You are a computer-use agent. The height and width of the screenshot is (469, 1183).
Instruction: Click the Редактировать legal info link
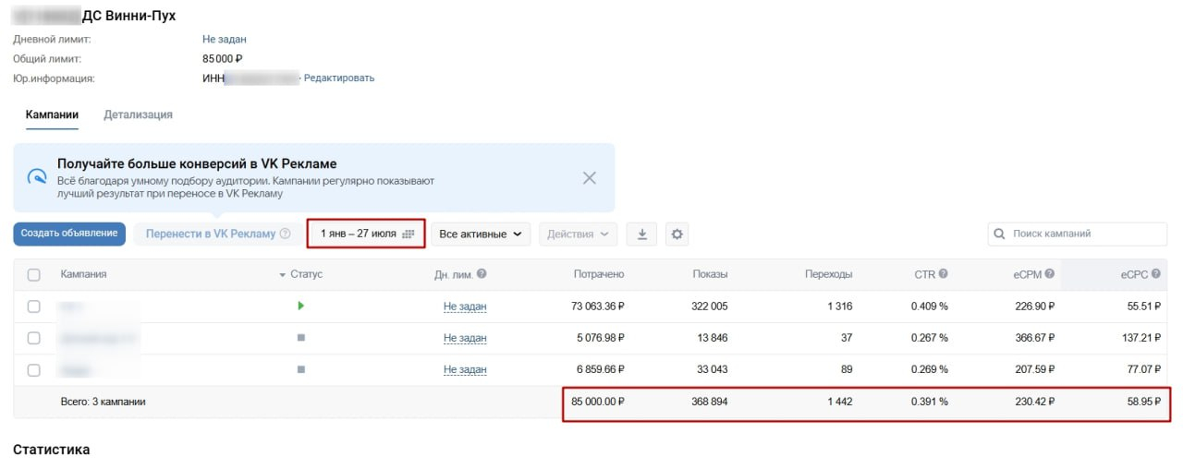339,78
